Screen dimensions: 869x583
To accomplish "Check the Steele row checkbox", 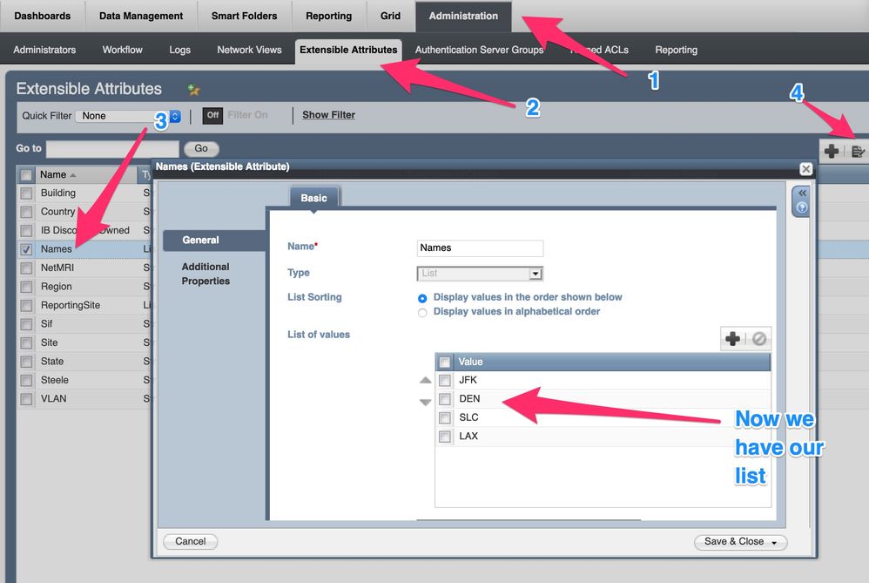I will (26, 381).
